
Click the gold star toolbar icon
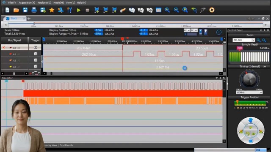[52, 10]
